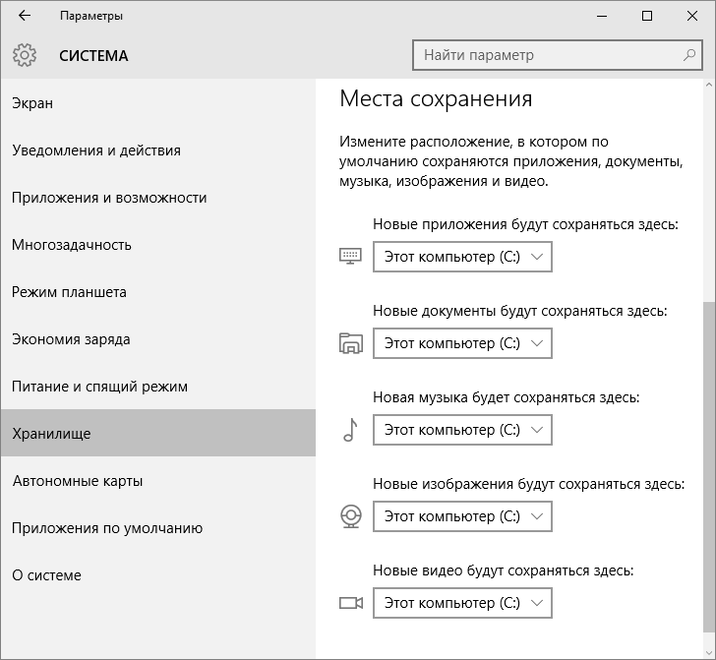Click the documents folder icon
716x660 pixels.
350,343
